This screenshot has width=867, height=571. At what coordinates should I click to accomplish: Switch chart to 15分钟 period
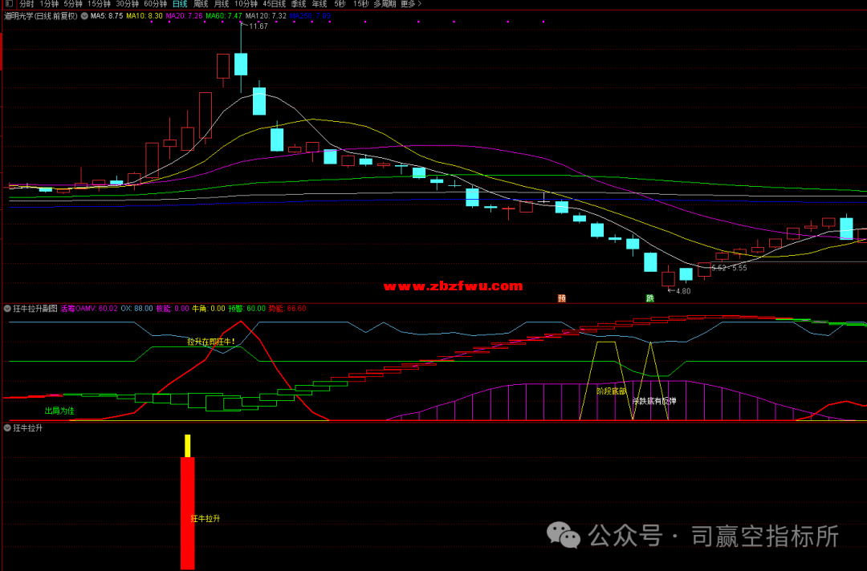coord(99,4)
